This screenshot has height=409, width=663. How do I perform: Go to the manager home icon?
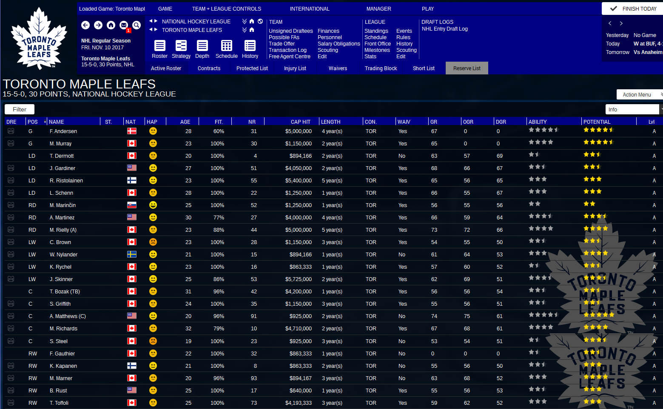coord(111,25)
